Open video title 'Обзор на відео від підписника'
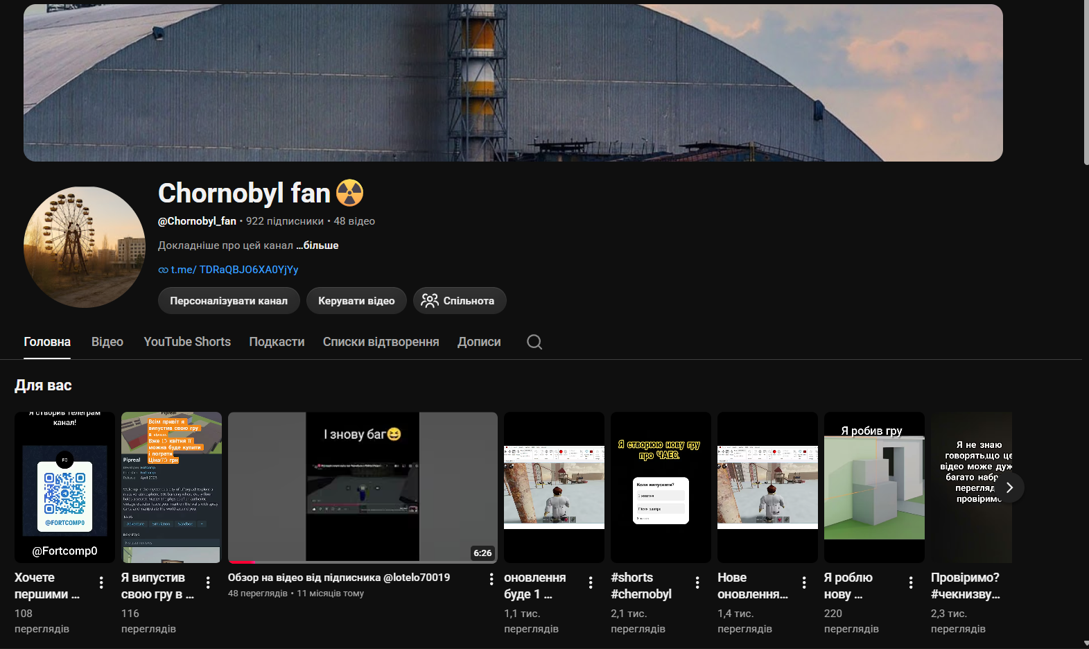Image resolution: width=1089 pixels, height=649 pixels. 339,577
